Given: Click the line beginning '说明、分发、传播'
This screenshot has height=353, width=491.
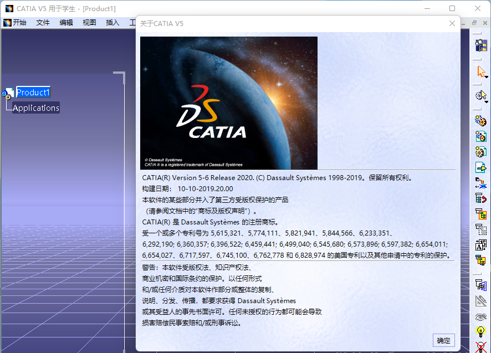Looking at the screenshot, I should click(219, 301).
